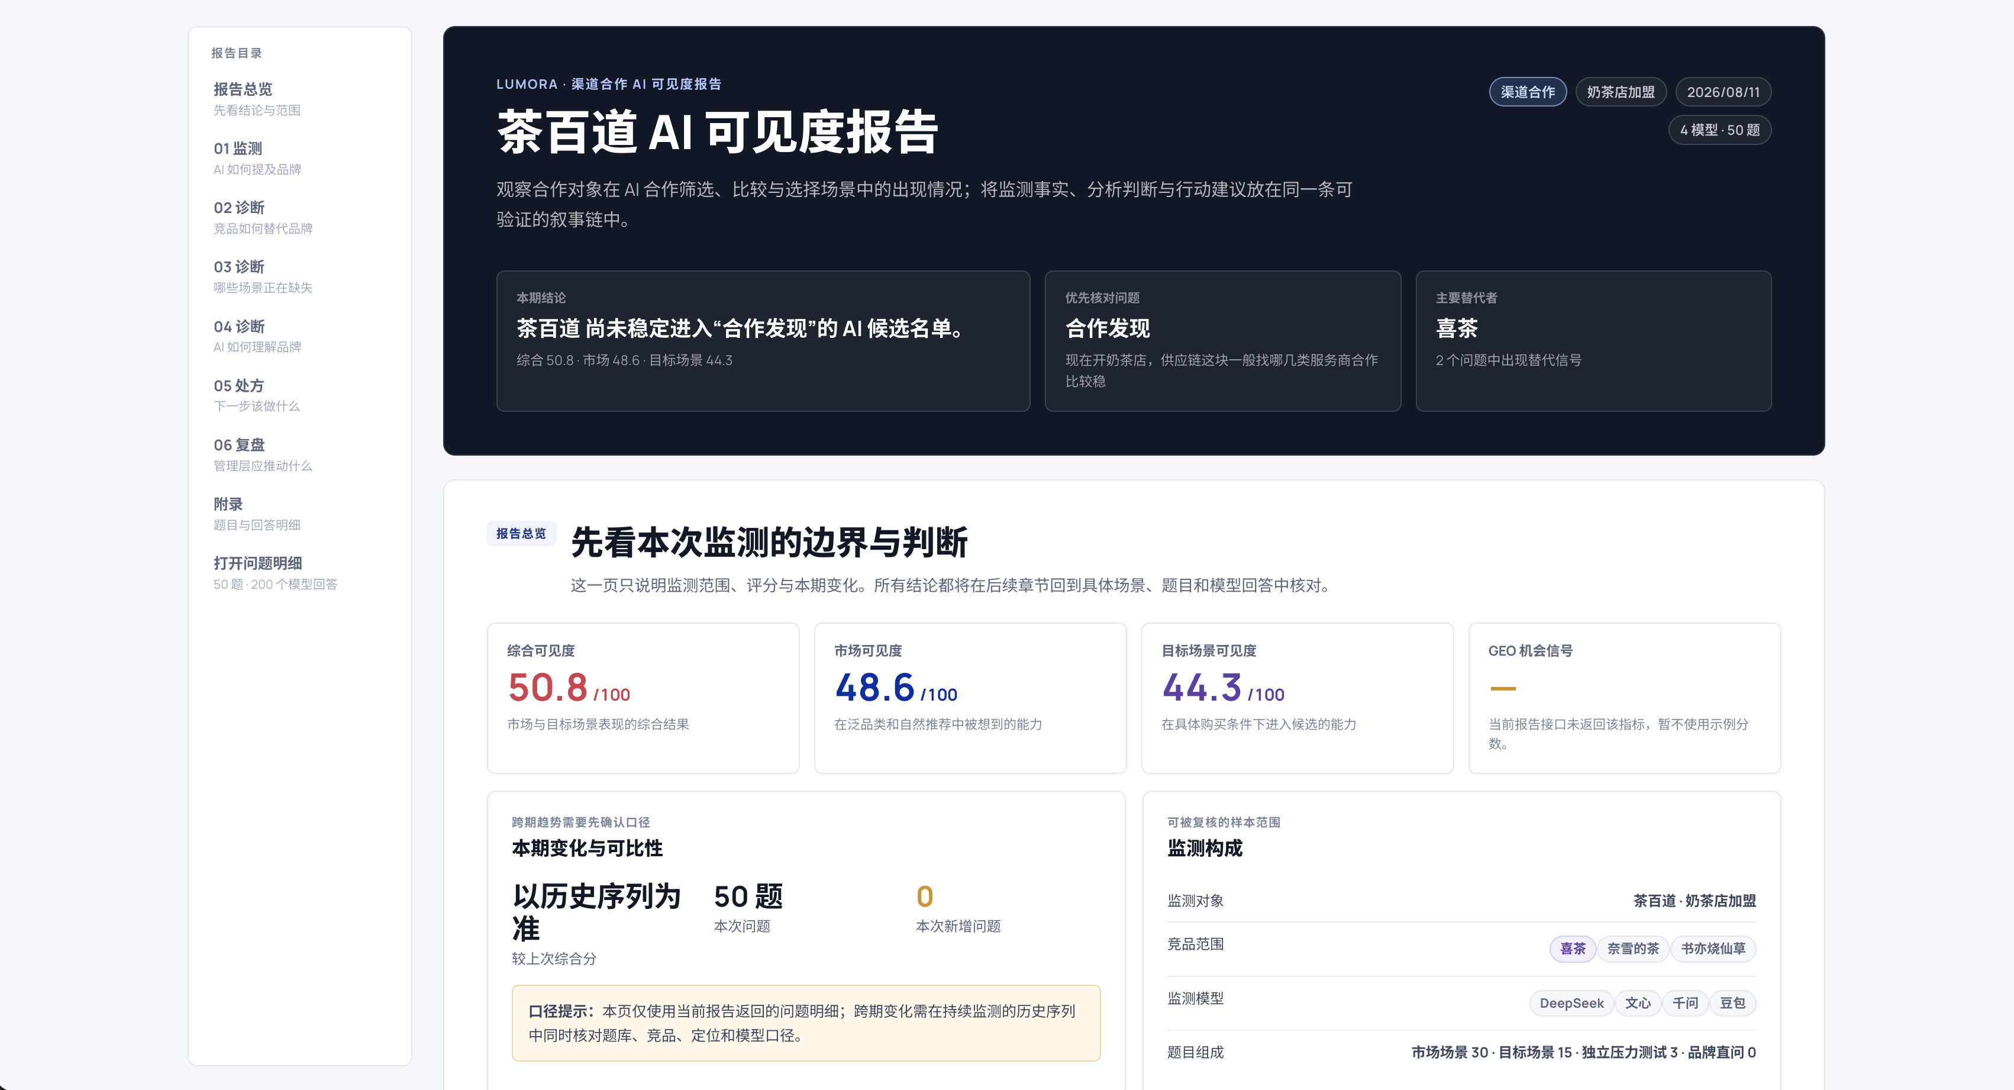
Task: Click the 口径提示 notice box
Action: pyautogui.click(x=806, y=1023)
